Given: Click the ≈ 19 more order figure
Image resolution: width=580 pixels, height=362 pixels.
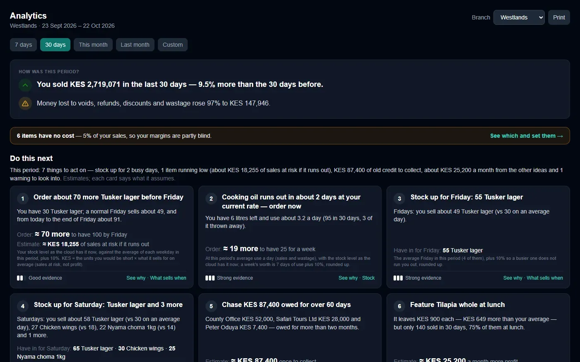Looking at the screenshot, I should [x=241, y=249].
